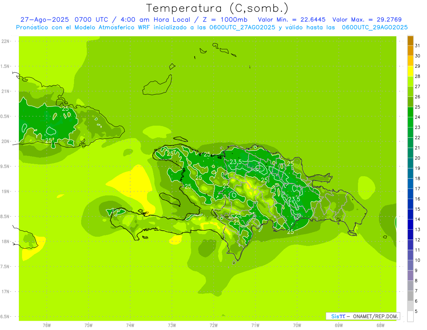
Task: Click the light gray legend swatch between 5 and 6
Action: 410,306
